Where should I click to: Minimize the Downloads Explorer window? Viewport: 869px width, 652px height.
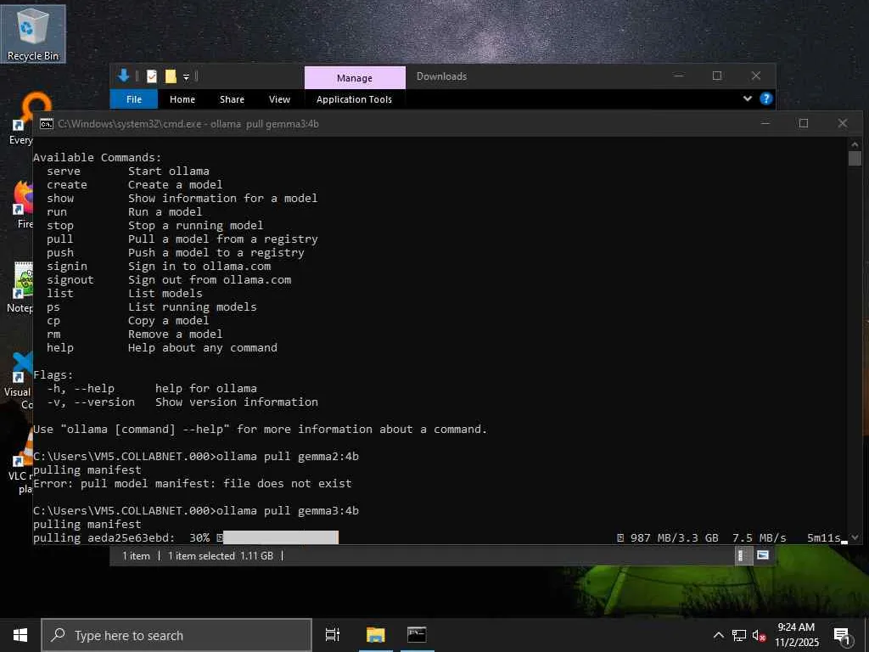pyautogui.click(x=678, y=76)
